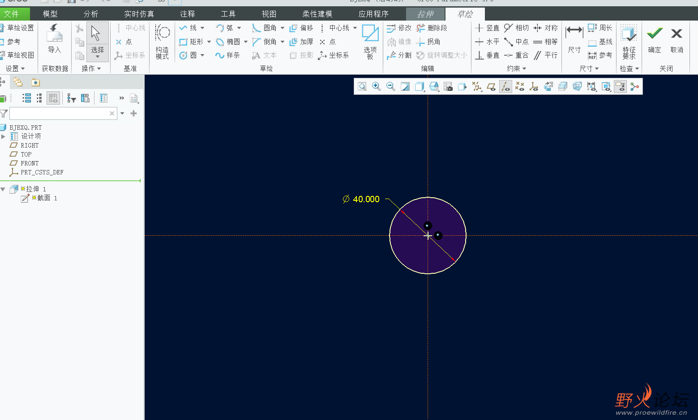Toggle plane display in graphics toolbar
698x420 pixels.
[491, 86]
